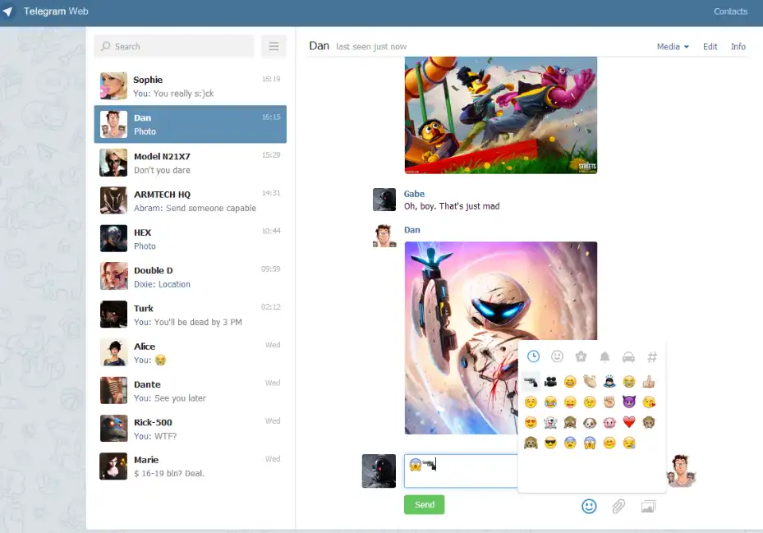
Task: Insert the speak-no-evil monkey emoji
Action: click(x=649, y=422)
